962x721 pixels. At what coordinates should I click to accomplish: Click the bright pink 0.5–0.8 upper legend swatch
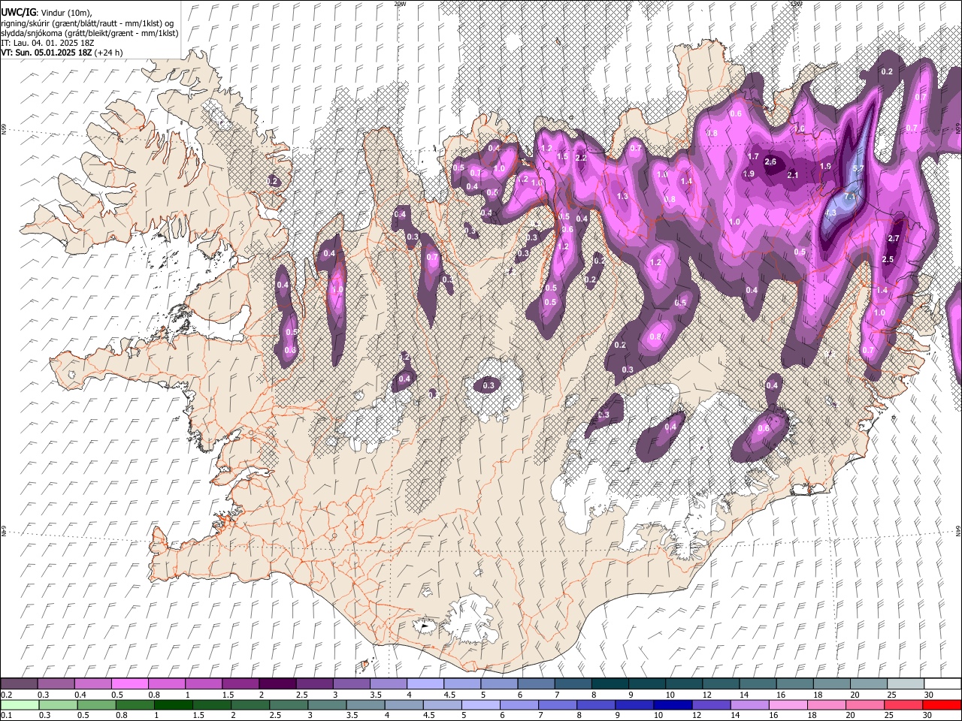[x=130, y=684]
